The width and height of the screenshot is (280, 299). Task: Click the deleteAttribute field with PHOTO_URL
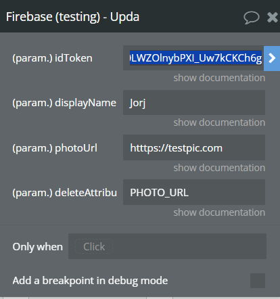coord(194,192)
